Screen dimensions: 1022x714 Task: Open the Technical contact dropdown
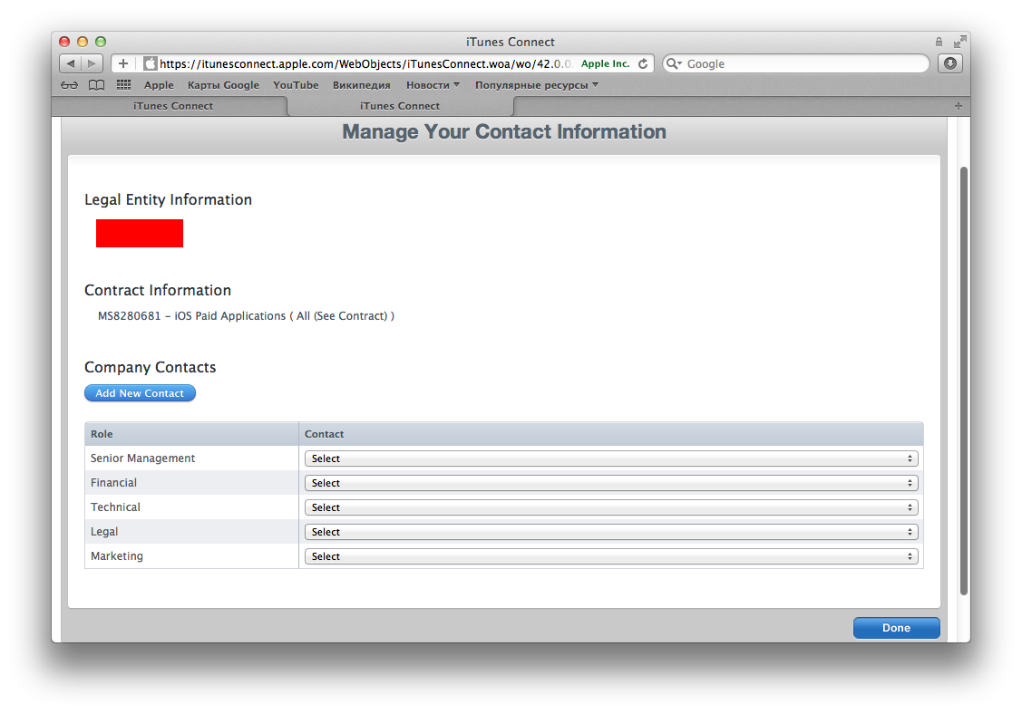[x=611, y=507]
